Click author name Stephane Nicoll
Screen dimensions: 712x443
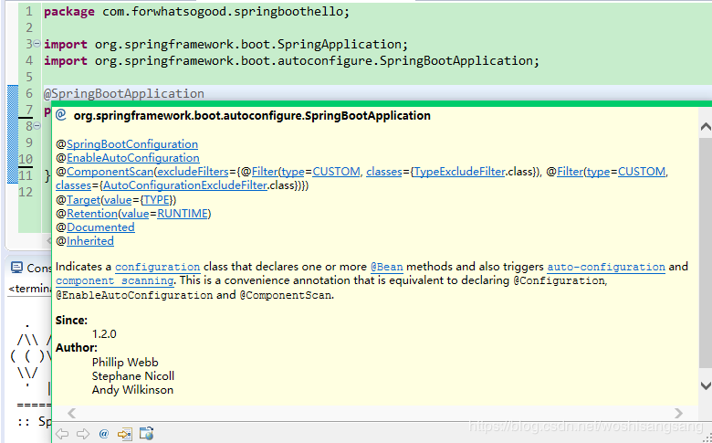pyautogui.click(x=133, y=375)
